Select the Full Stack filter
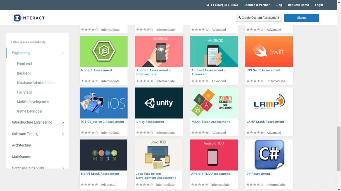This screenshot has width=341, height=191. 24,92
